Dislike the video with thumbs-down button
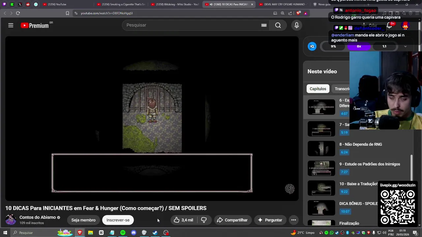Image resolution: width=422 pixels, height=237 pixels. 204,220
